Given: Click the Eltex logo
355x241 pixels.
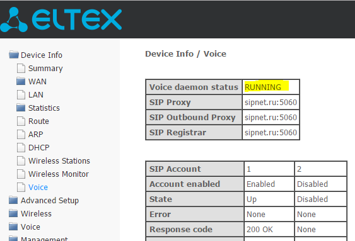Looking at the screenshot, I should [61, 20].
